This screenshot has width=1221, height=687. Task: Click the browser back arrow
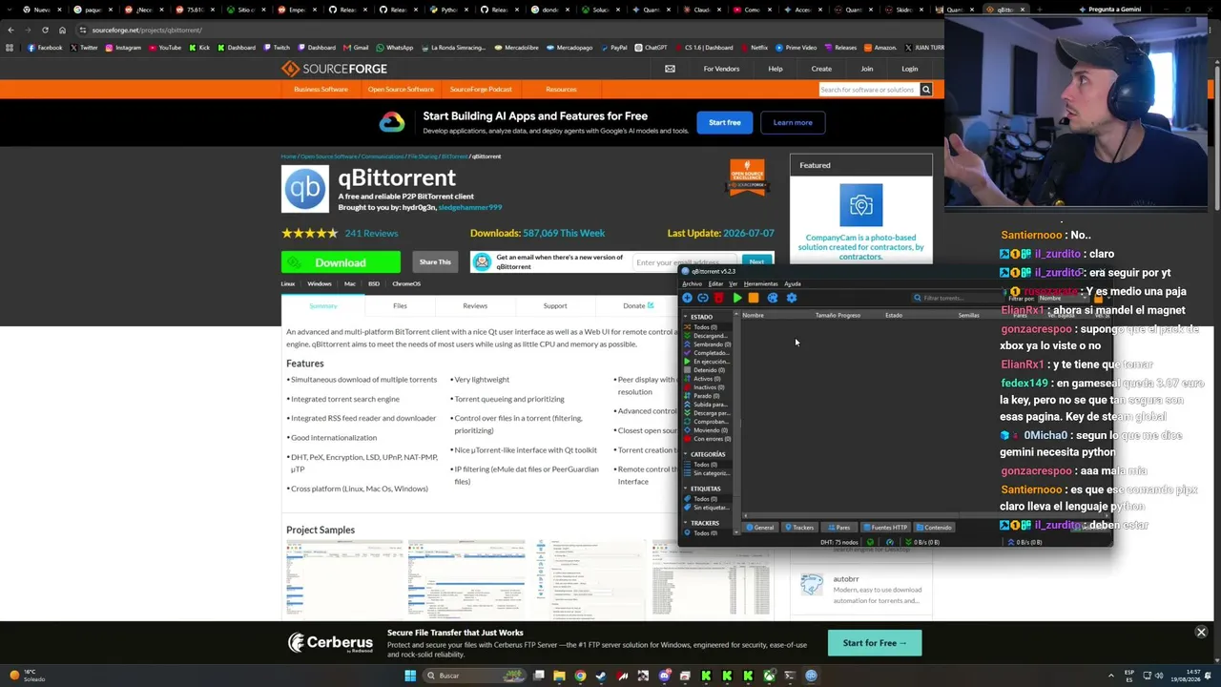pos(10,30)
